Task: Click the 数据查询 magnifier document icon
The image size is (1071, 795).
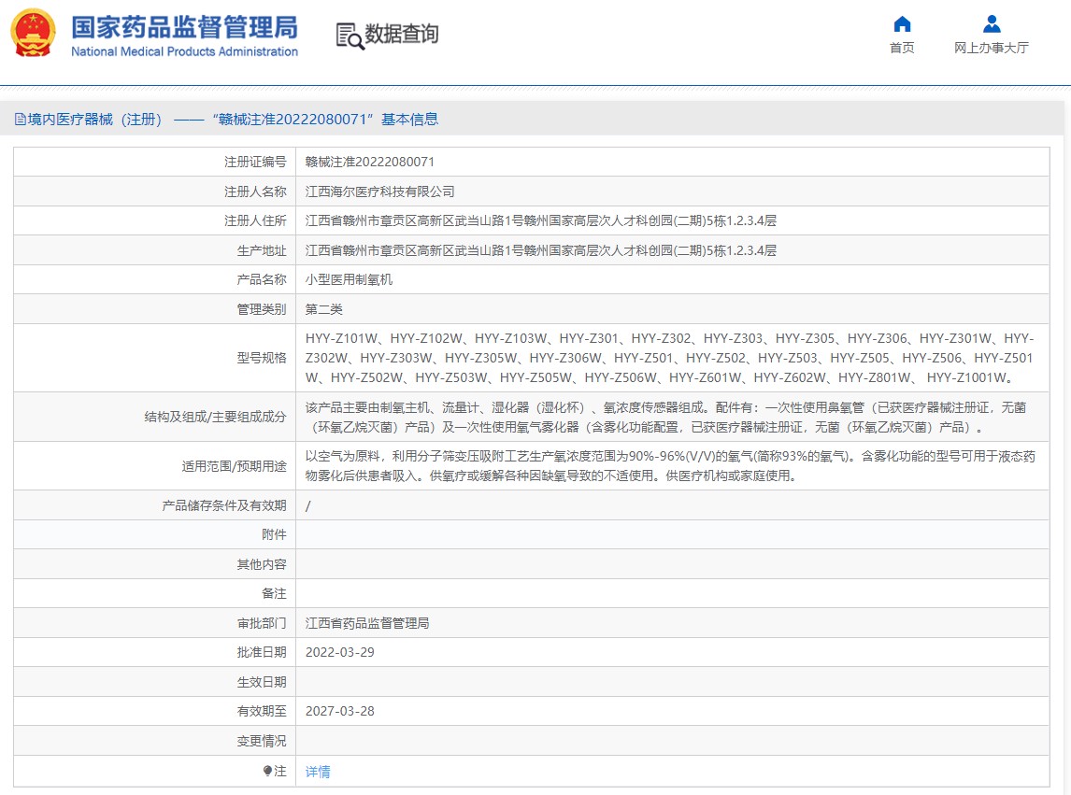Action: [x=350, y=35]
